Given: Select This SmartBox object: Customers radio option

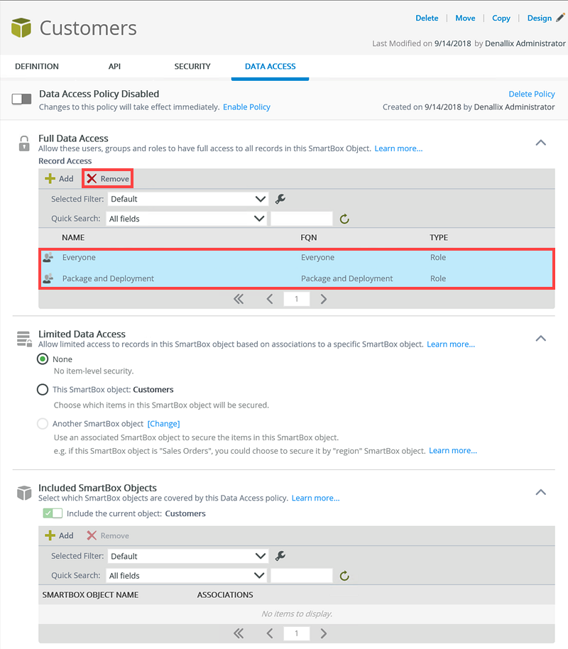Looking at the screenshot, I should coord(43,390).
